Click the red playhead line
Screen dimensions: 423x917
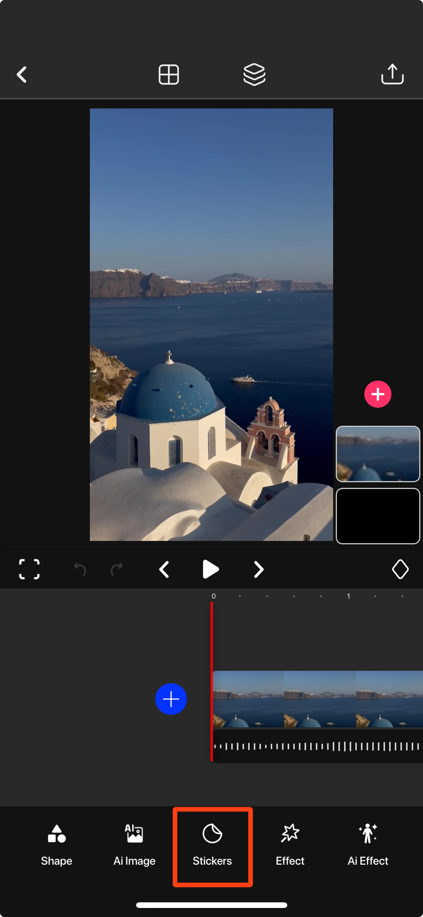tap(212, 681)
